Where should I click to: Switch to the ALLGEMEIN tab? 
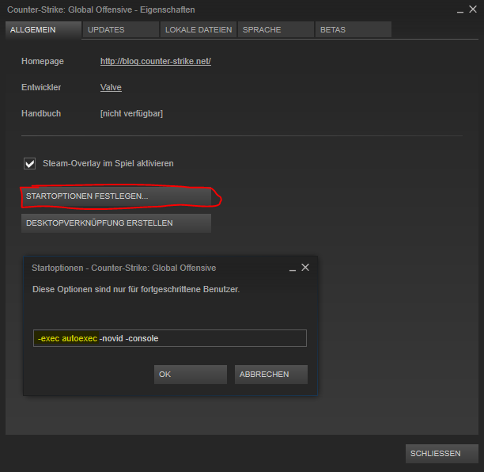tap(43, 30)
